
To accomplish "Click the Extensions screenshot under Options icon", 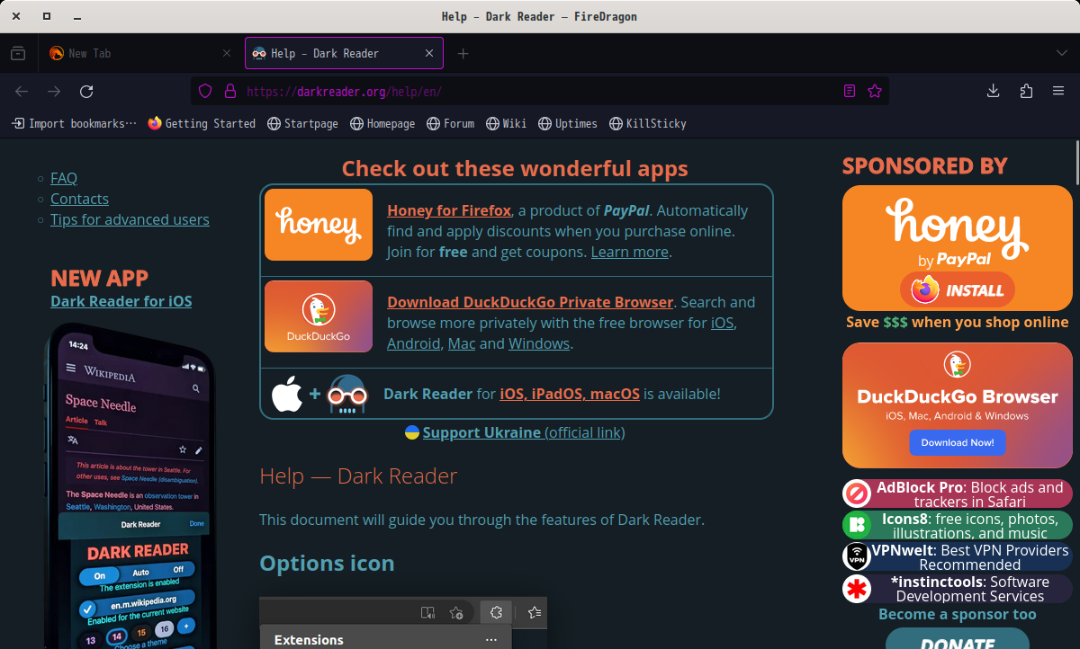I will coord(403,623).
